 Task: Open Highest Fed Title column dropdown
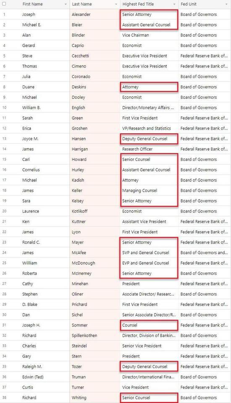[x=174, y=4]
